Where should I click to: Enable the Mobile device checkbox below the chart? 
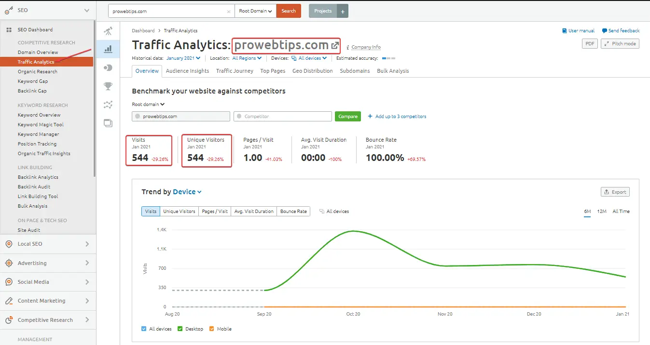(x=212, y=329)
